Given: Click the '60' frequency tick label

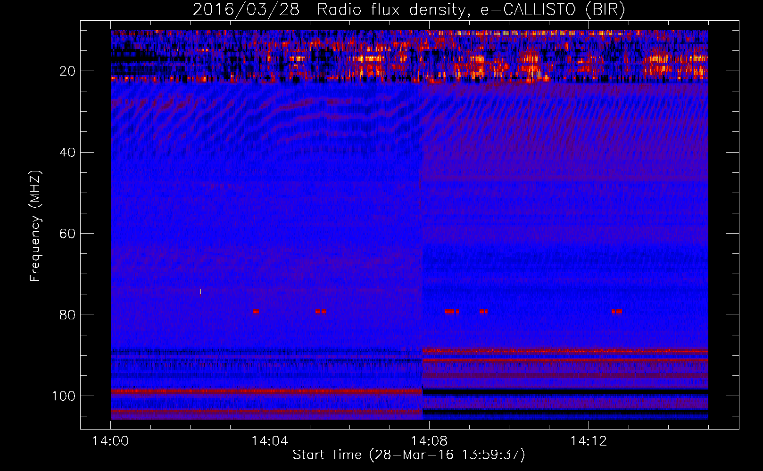Looking at the screenshot, I should click(x=67, y=234).
